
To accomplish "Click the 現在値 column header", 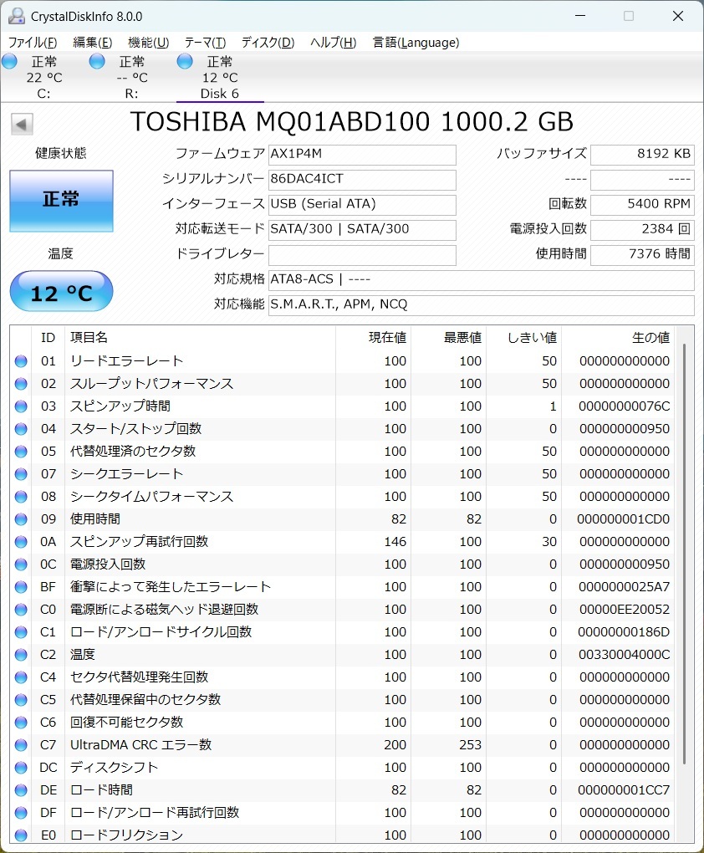I will 373,338.
